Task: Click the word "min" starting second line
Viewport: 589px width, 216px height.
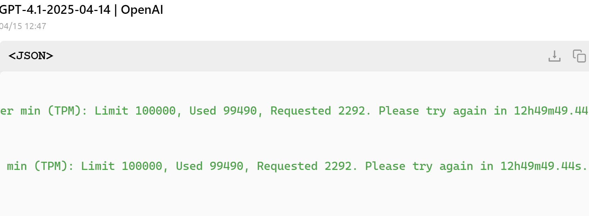Action: (17, 166)
